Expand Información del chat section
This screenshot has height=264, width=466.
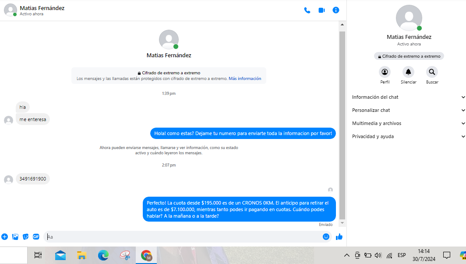pos(407,97)
